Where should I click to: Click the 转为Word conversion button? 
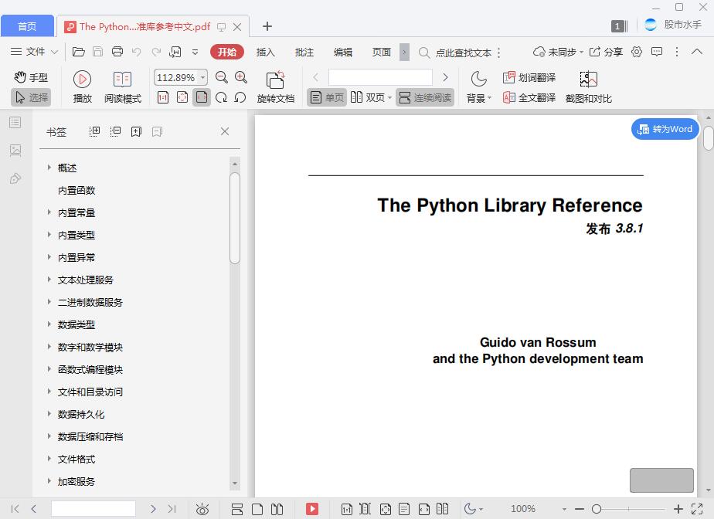[x=664, y=129]
